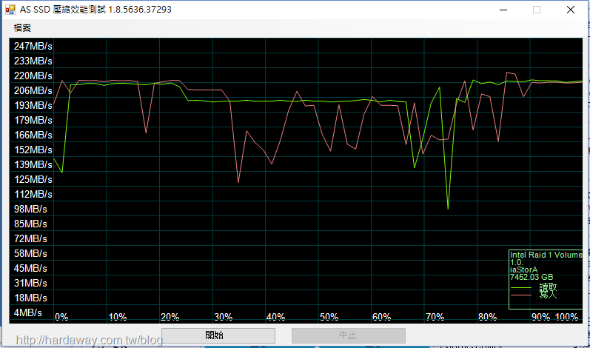The height and width of the screenshot is (348, 590).
Task: Click the 247MB/s axis label
Action: pyautogui.click(x=33, y=46)
